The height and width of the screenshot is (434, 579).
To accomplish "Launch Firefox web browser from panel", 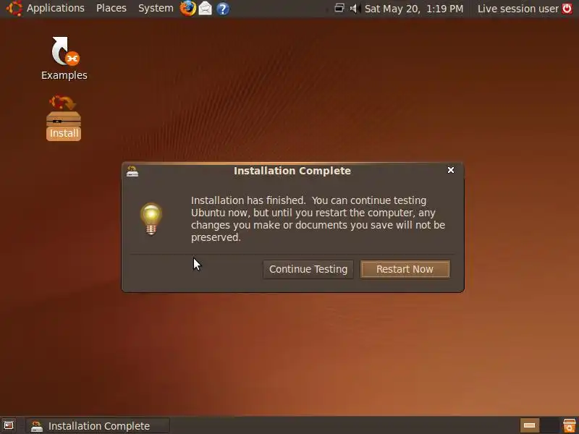I will click(x=188, y=8).
